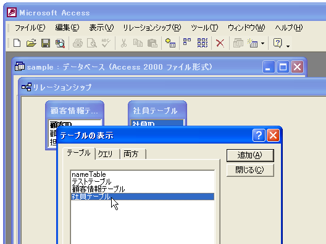
Task: Select 顧客情報テーブル in the list
Action: pyautogui.click(x=143, y=189)
